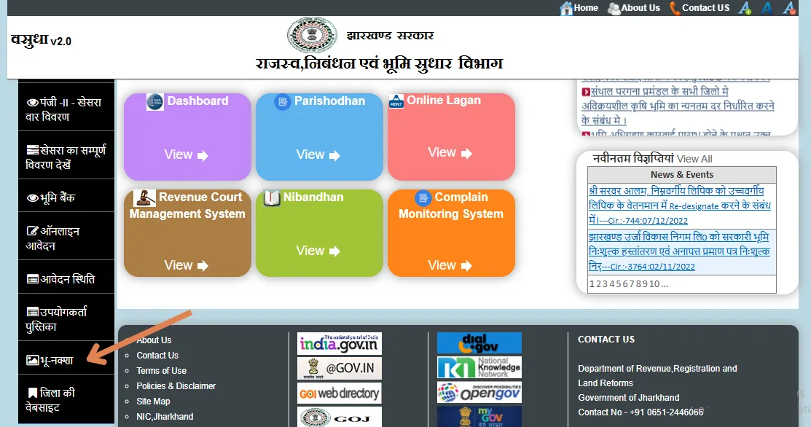The height and width of the screenshot is (427, 811).
Task: Decrease font size with A- icon
Action: tap(788, 8)
